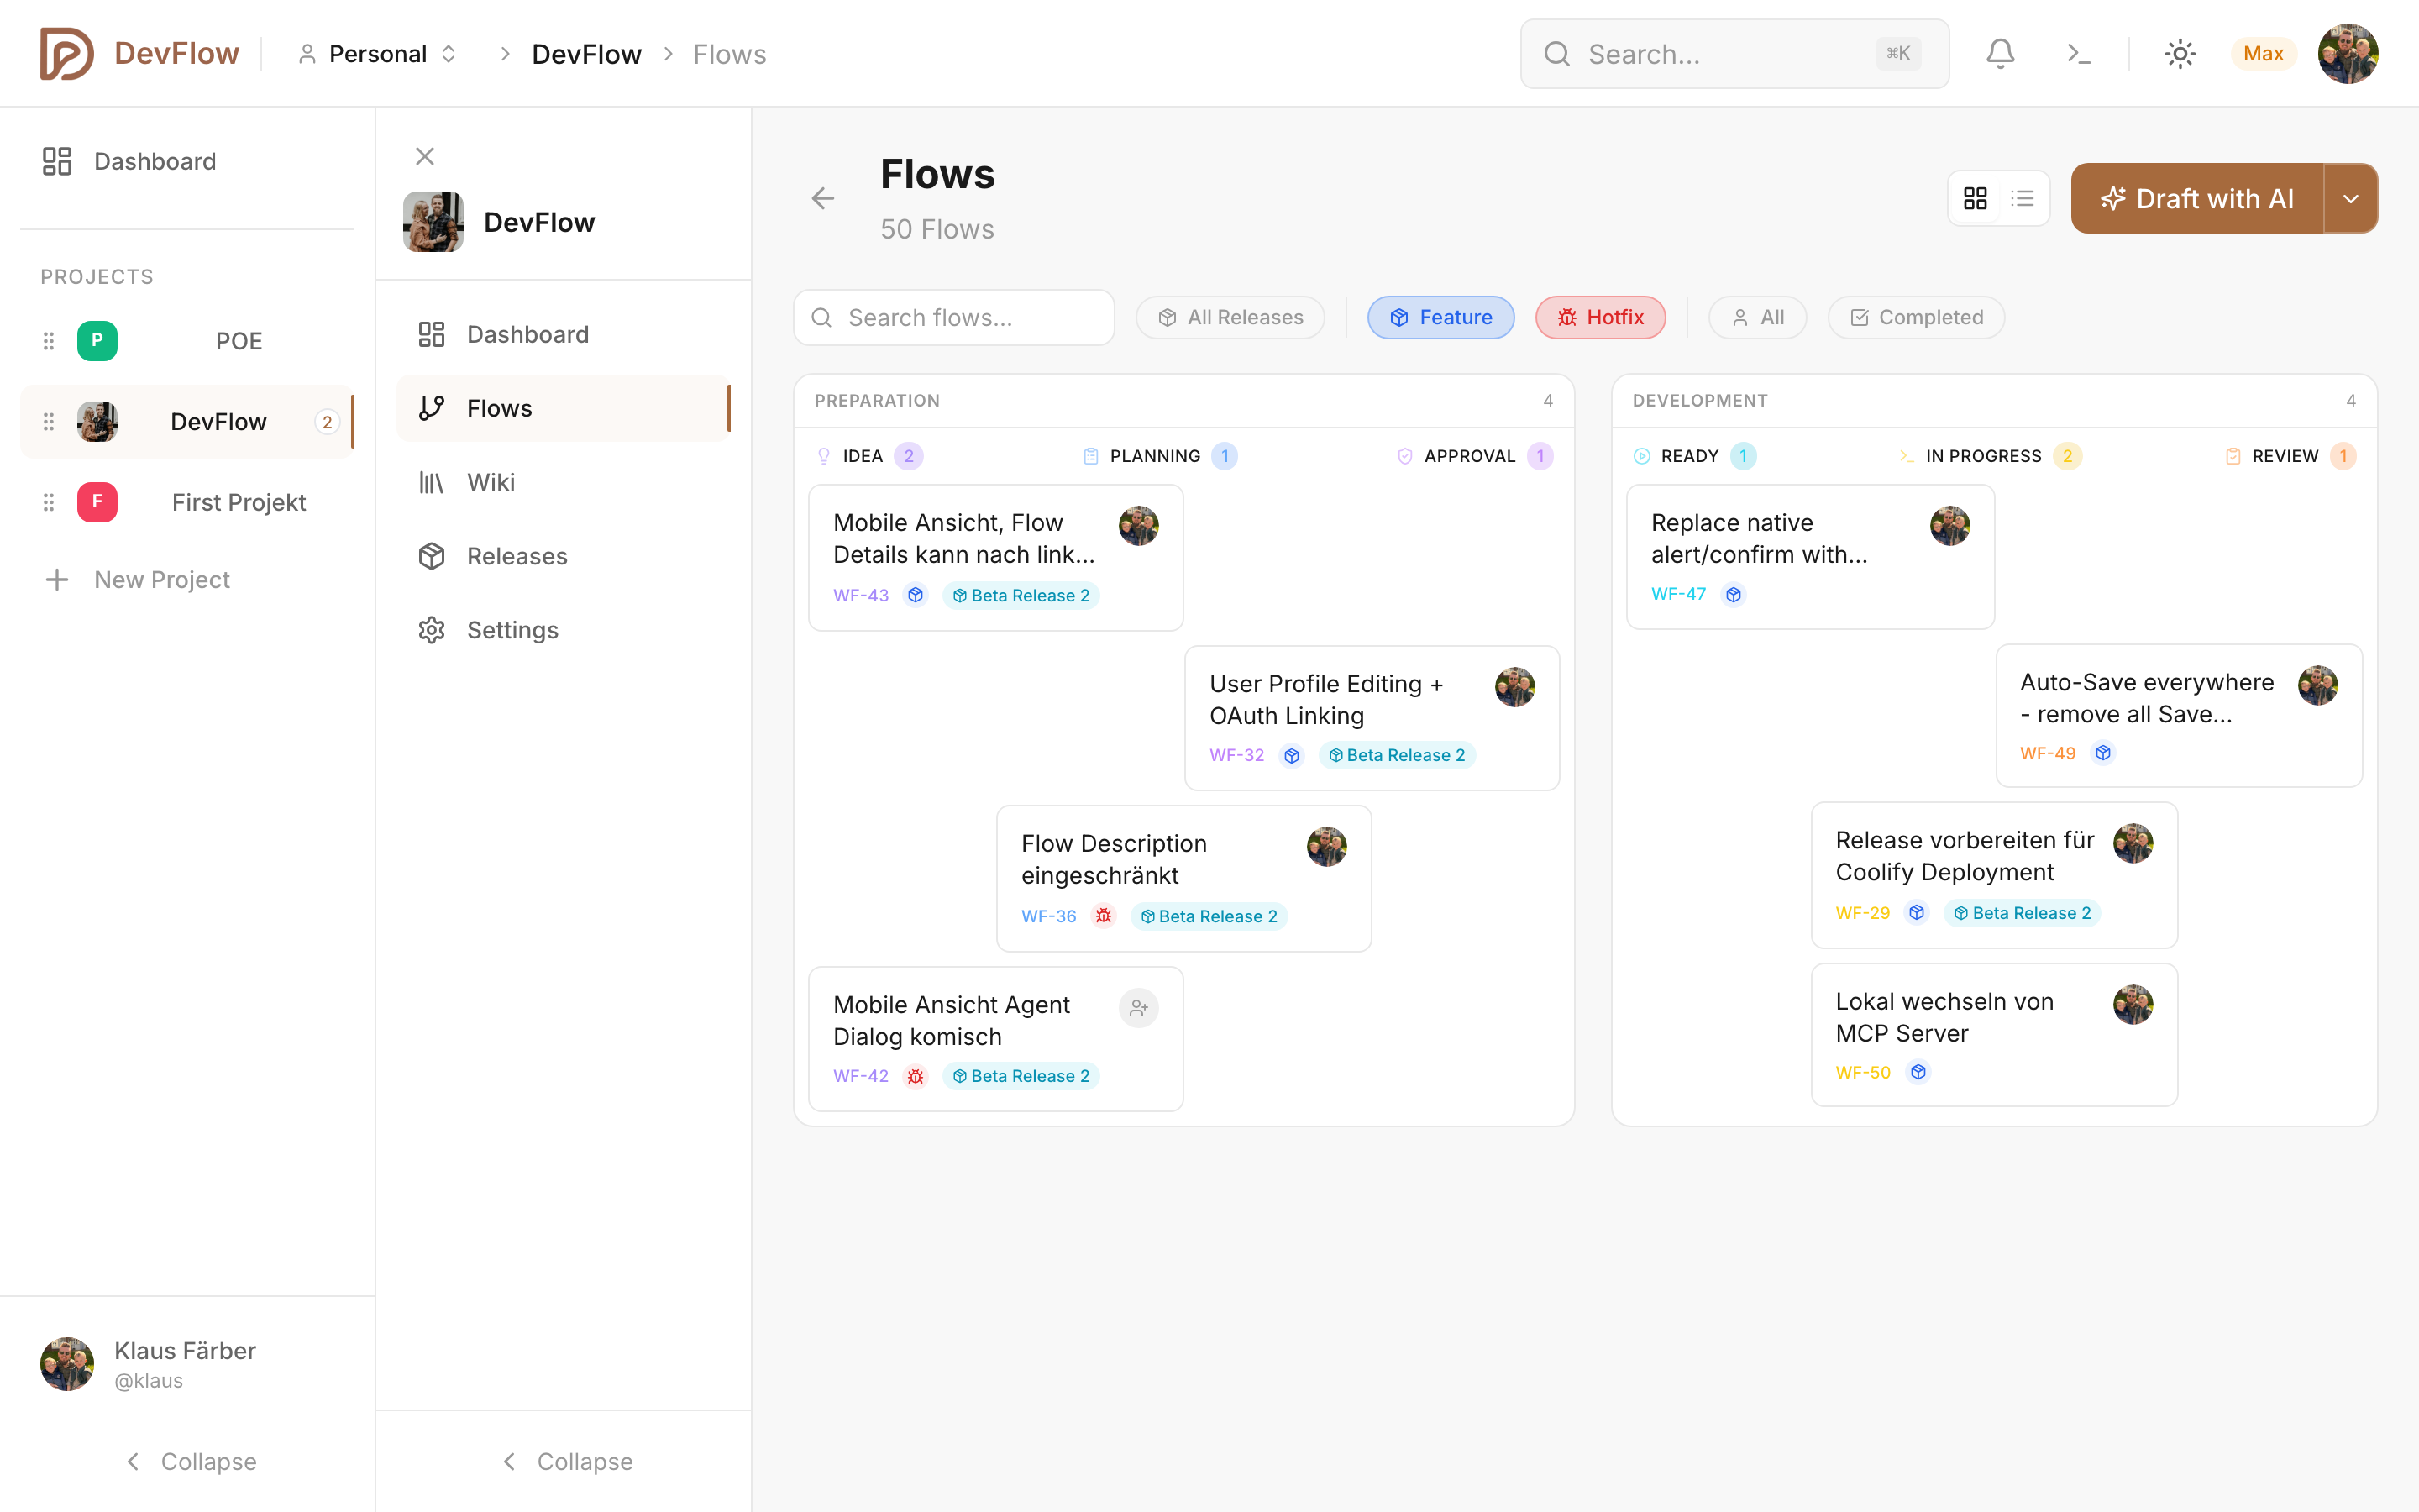Click the red First Projekt color badge
Screen dimensions: 2419x1512
pos(97,502)
